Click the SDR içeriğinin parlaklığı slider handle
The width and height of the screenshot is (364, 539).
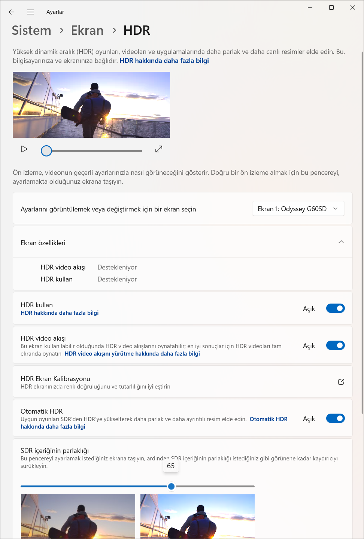tap(171, 486)
